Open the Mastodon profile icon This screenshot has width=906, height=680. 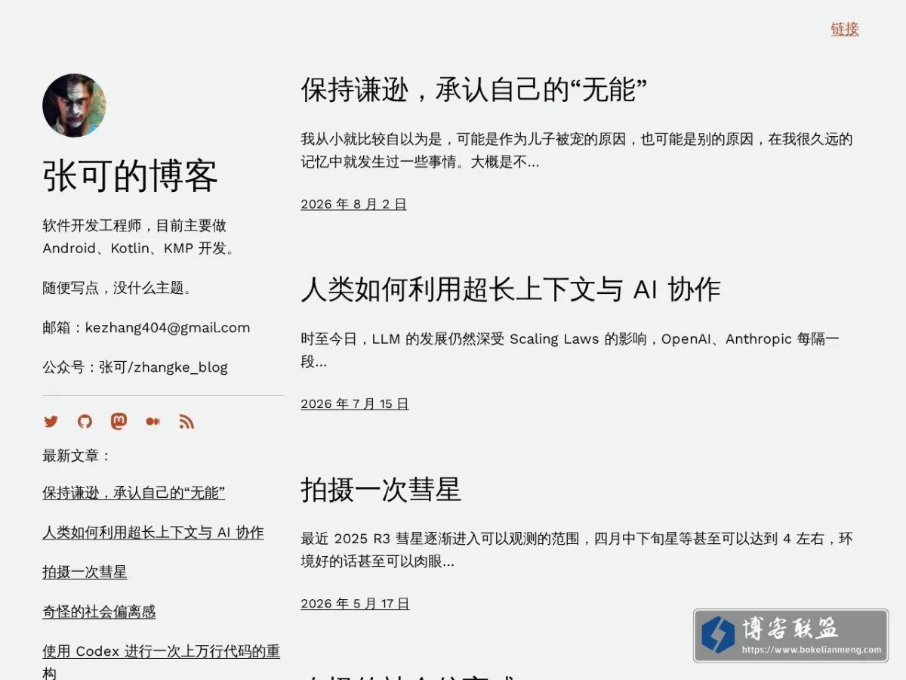(119, 422)
